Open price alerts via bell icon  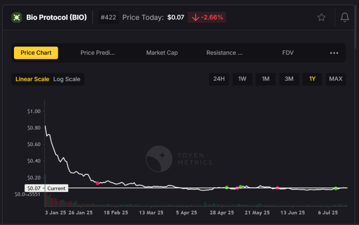pos(345,18)
